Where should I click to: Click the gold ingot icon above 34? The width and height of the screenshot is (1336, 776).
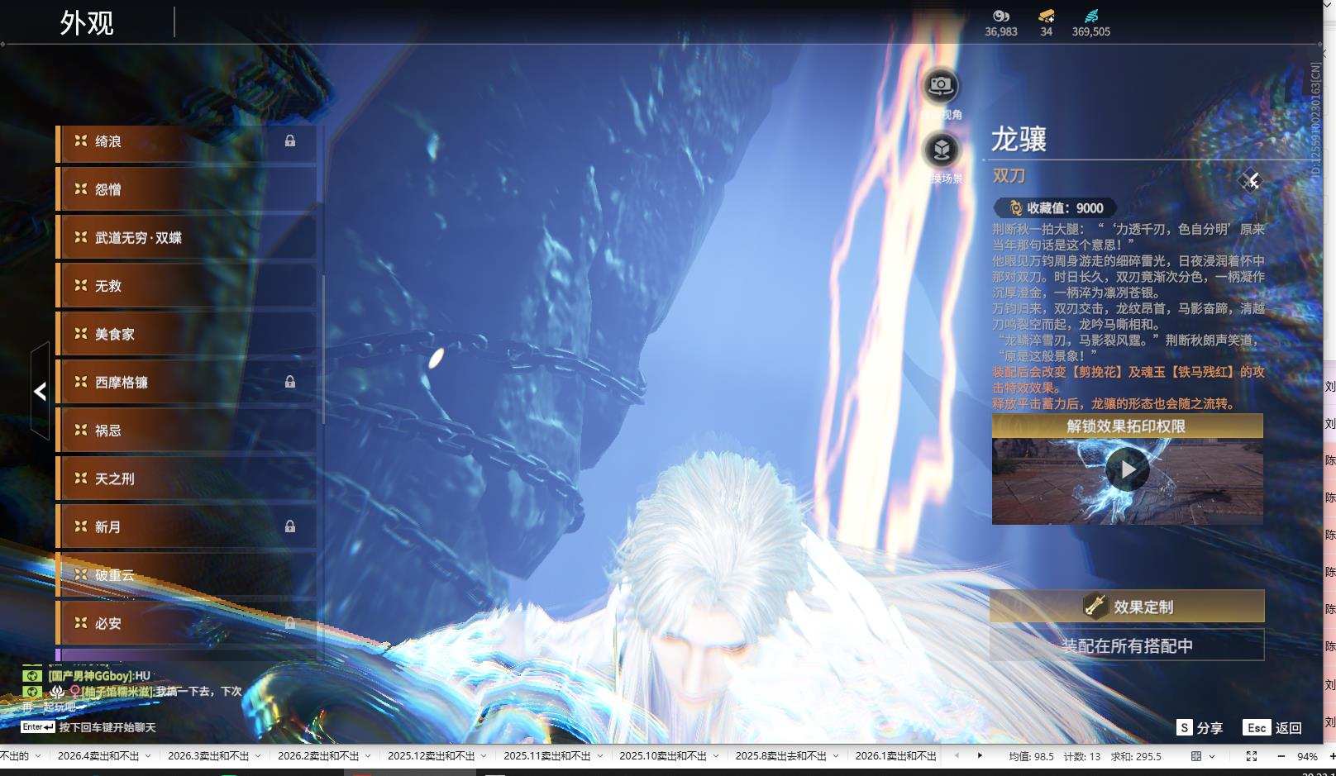(1047, 16)
